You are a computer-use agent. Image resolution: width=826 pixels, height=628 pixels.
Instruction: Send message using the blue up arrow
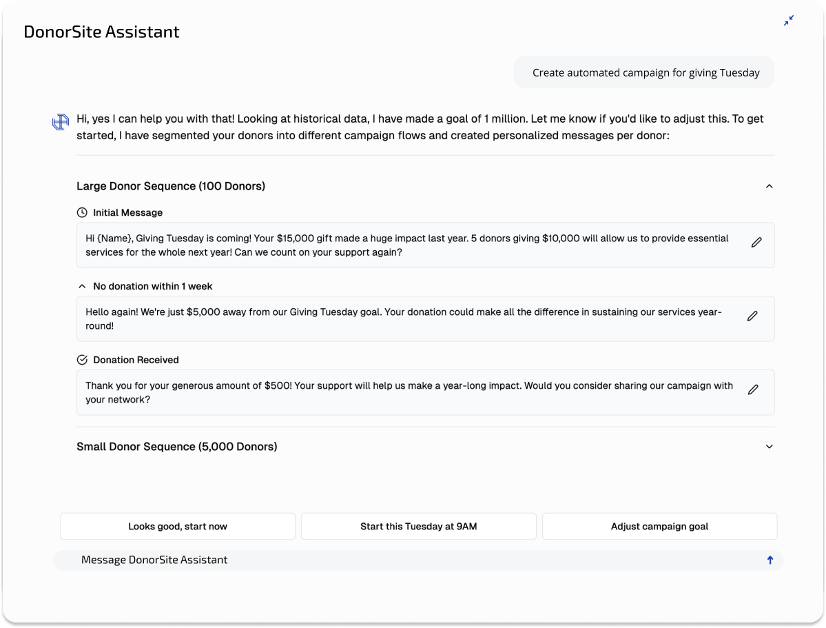[770, 560]
